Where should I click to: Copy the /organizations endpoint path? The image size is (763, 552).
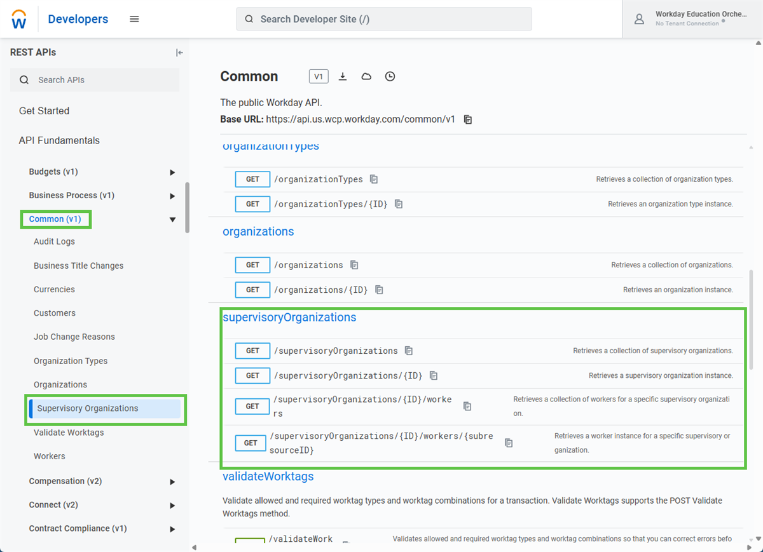(354, 265)
